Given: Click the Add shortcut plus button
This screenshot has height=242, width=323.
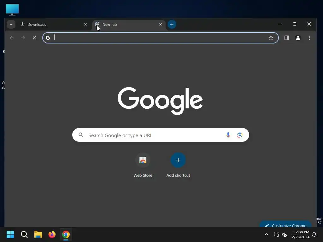Looking at the screenshot, I should coord(178,160).
